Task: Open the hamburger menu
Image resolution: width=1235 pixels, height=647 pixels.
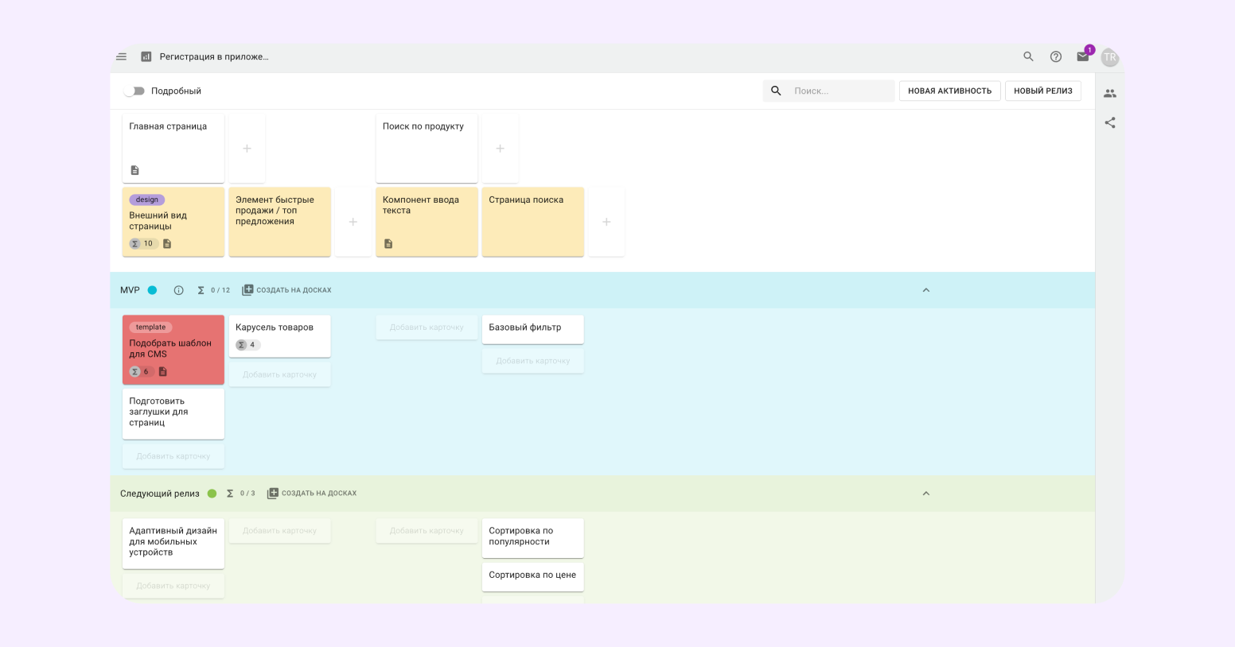Action: (x=121, y=56)
